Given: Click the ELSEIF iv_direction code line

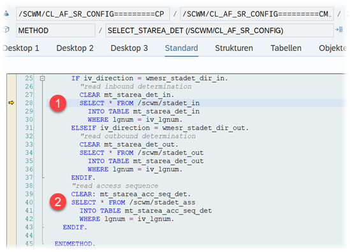Looking at the screenshot, I should (x=160, y=128).
